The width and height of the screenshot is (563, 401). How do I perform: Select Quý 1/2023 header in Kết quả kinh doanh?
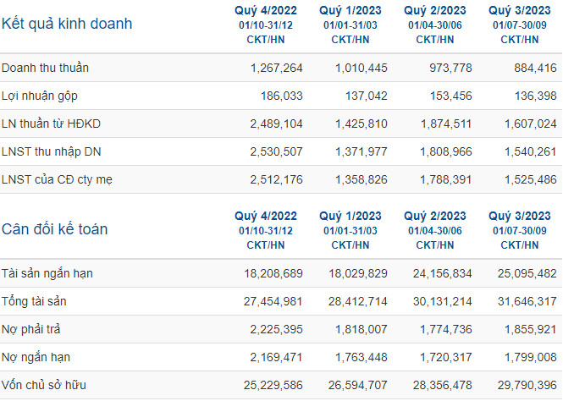(x=350, y=11)
